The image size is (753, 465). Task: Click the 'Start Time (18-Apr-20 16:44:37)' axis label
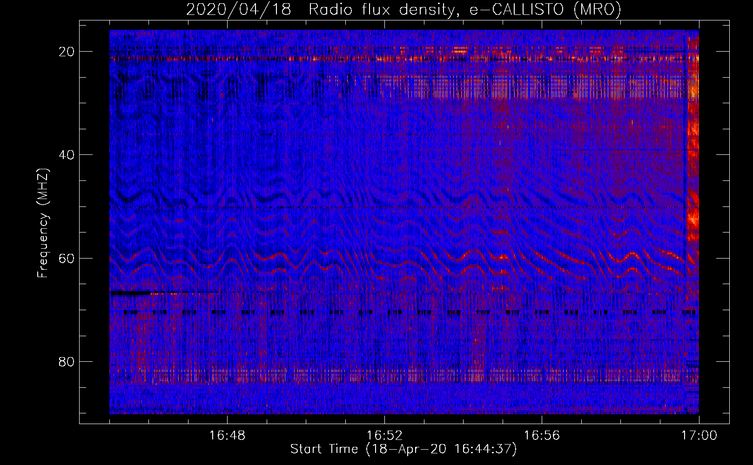(x=403, y=449)
